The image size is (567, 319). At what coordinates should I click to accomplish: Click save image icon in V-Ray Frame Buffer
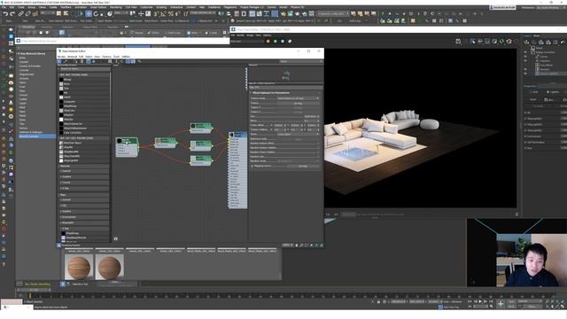click(x=458, y=42)
